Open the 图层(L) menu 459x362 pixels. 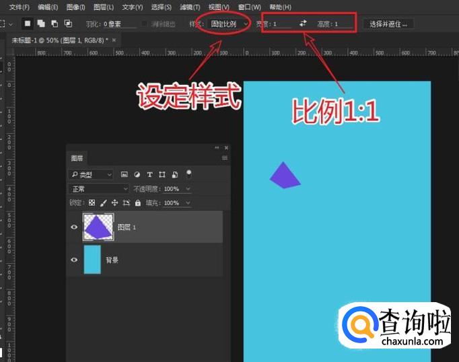[x=104, y=7]
